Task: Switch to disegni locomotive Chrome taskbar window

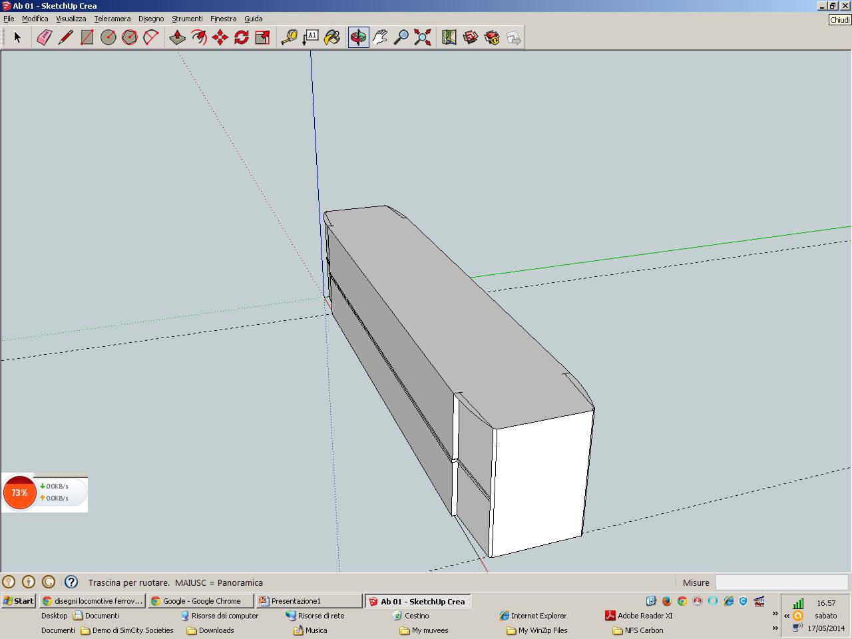Action: click(x=93, y=601)
